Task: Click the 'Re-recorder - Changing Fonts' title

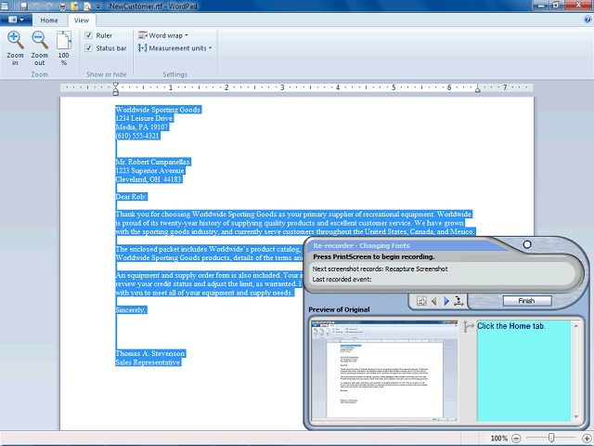Action: click(x=361, y=245)
